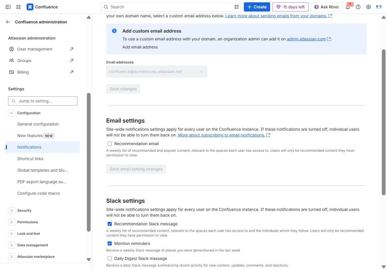Open the admin.atlassian.com link
The image size is (387, 270).
[306, 39]
